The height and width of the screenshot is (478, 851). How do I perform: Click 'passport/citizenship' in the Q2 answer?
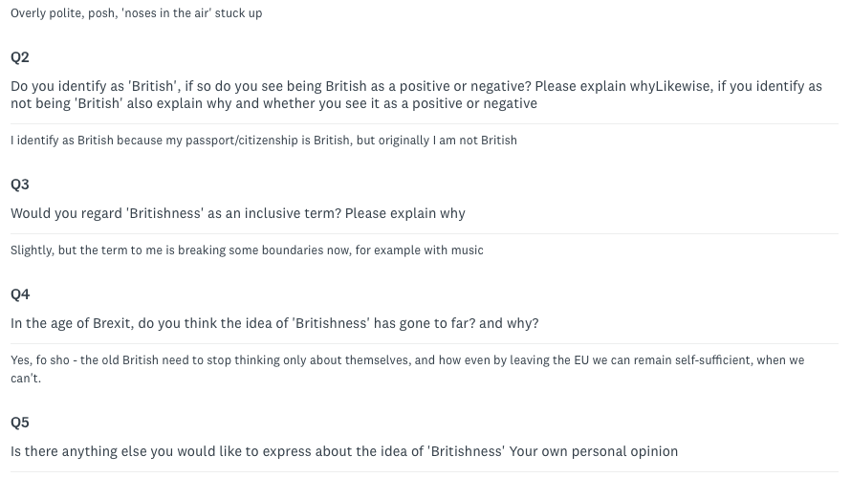pos(237,141)
